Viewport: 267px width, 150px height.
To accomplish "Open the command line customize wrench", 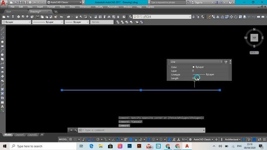I will click(76, 130).
